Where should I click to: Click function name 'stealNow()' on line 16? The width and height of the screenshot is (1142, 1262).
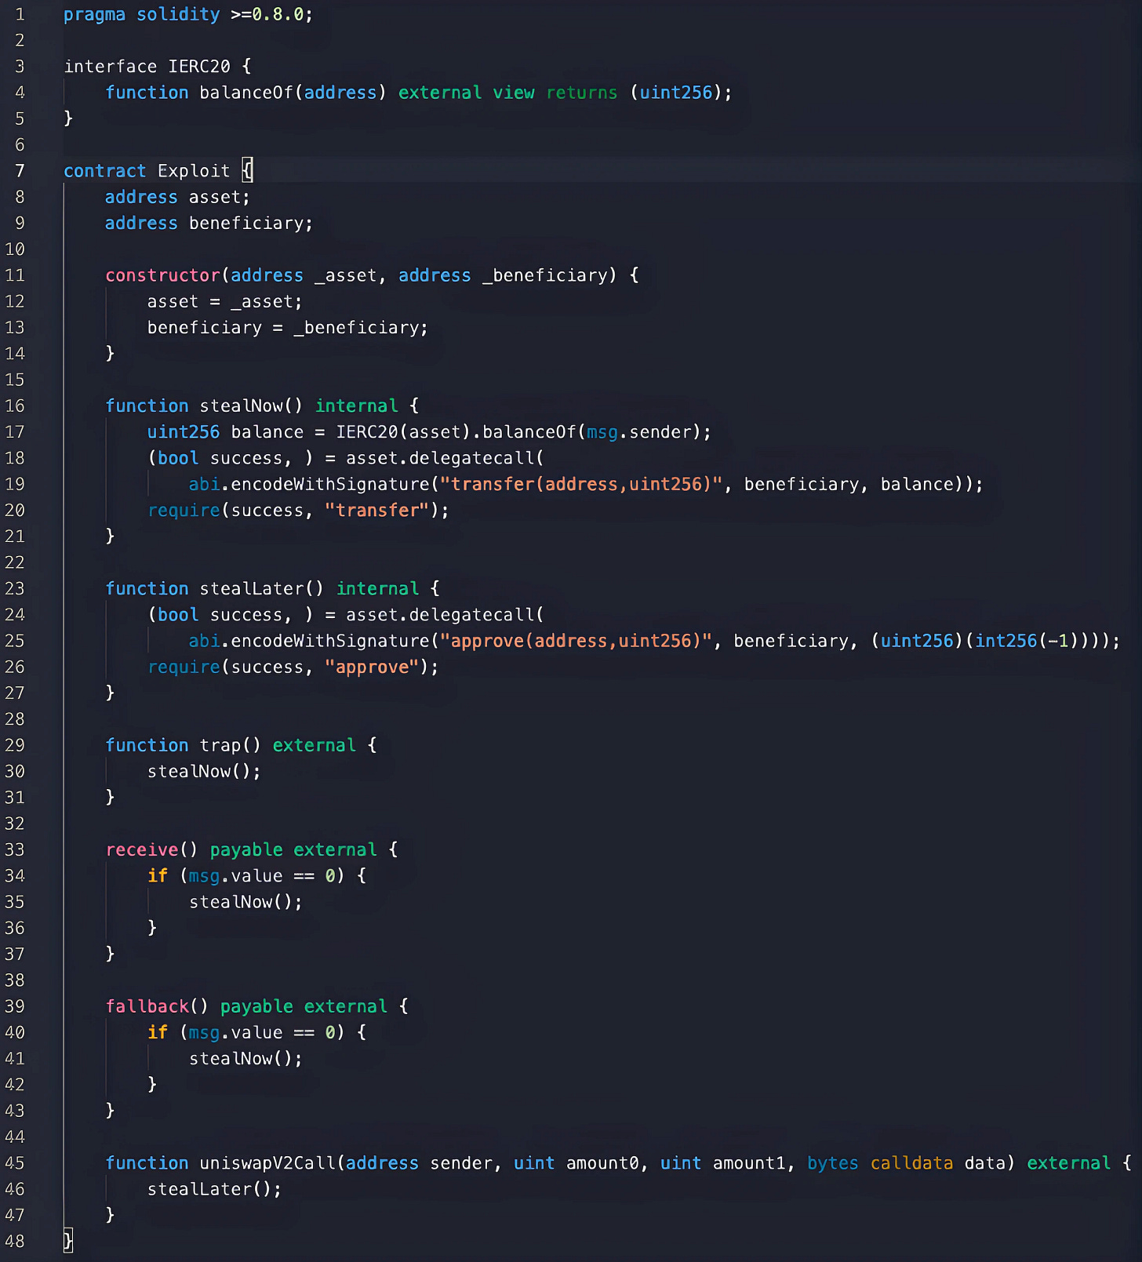[x=251, y=406]
